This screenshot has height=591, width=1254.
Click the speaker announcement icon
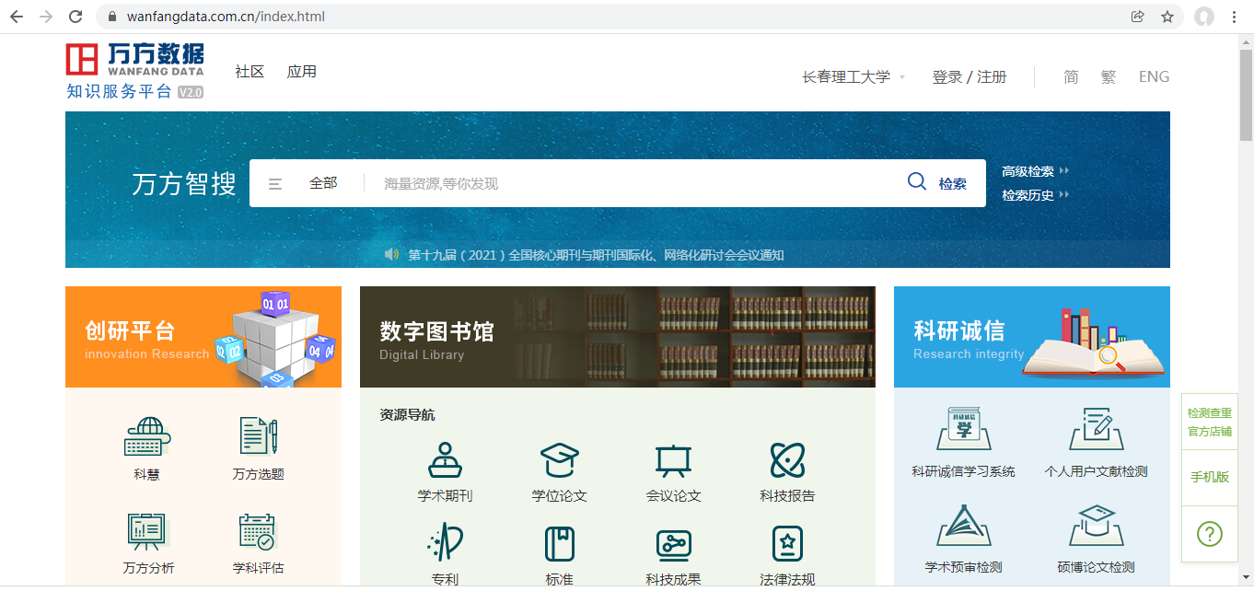392,254
